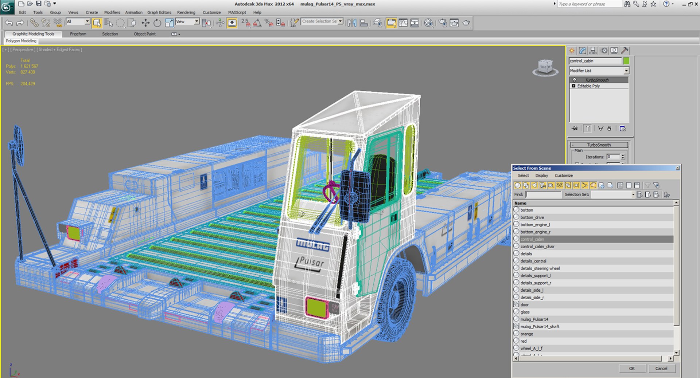Screen dimensions: 700x378
Task: Open the Object Paint ribbon tab
Action: (x=145, y=34)
